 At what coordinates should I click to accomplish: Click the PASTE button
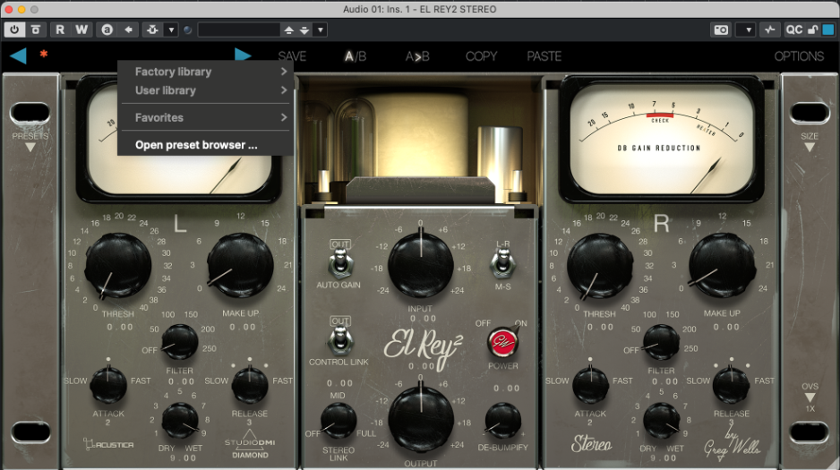point(544,56)
